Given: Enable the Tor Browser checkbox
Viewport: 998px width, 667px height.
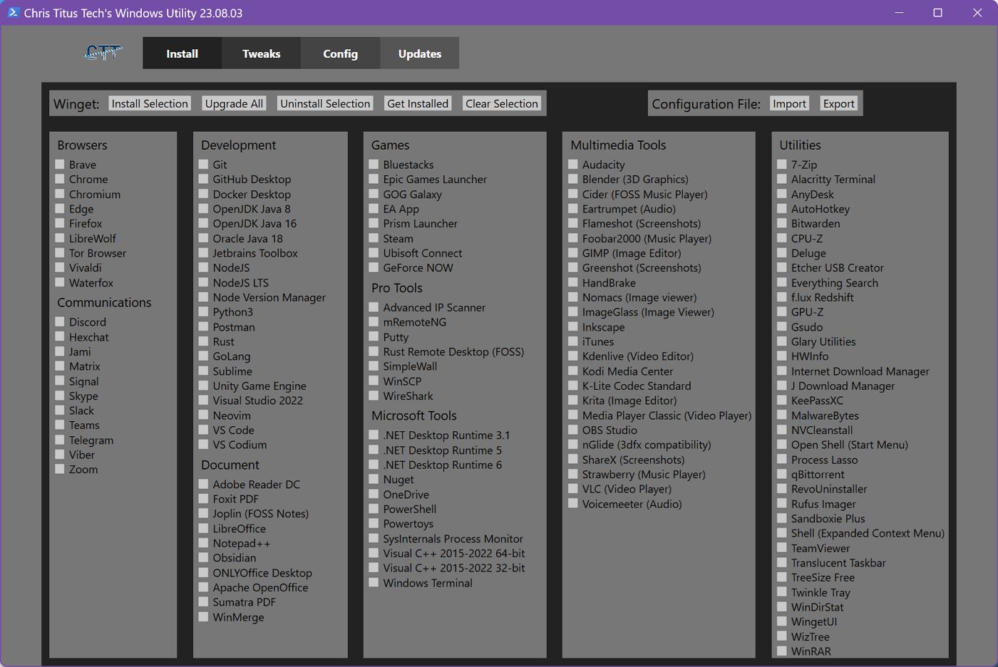Looking at the screenshot, I should tap(60, 253).
